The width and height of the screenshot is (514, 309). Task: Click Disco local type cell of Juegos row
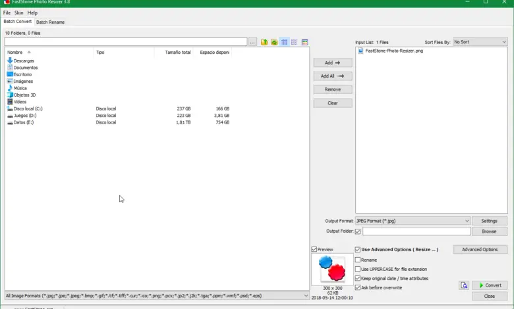click(106, 116)
